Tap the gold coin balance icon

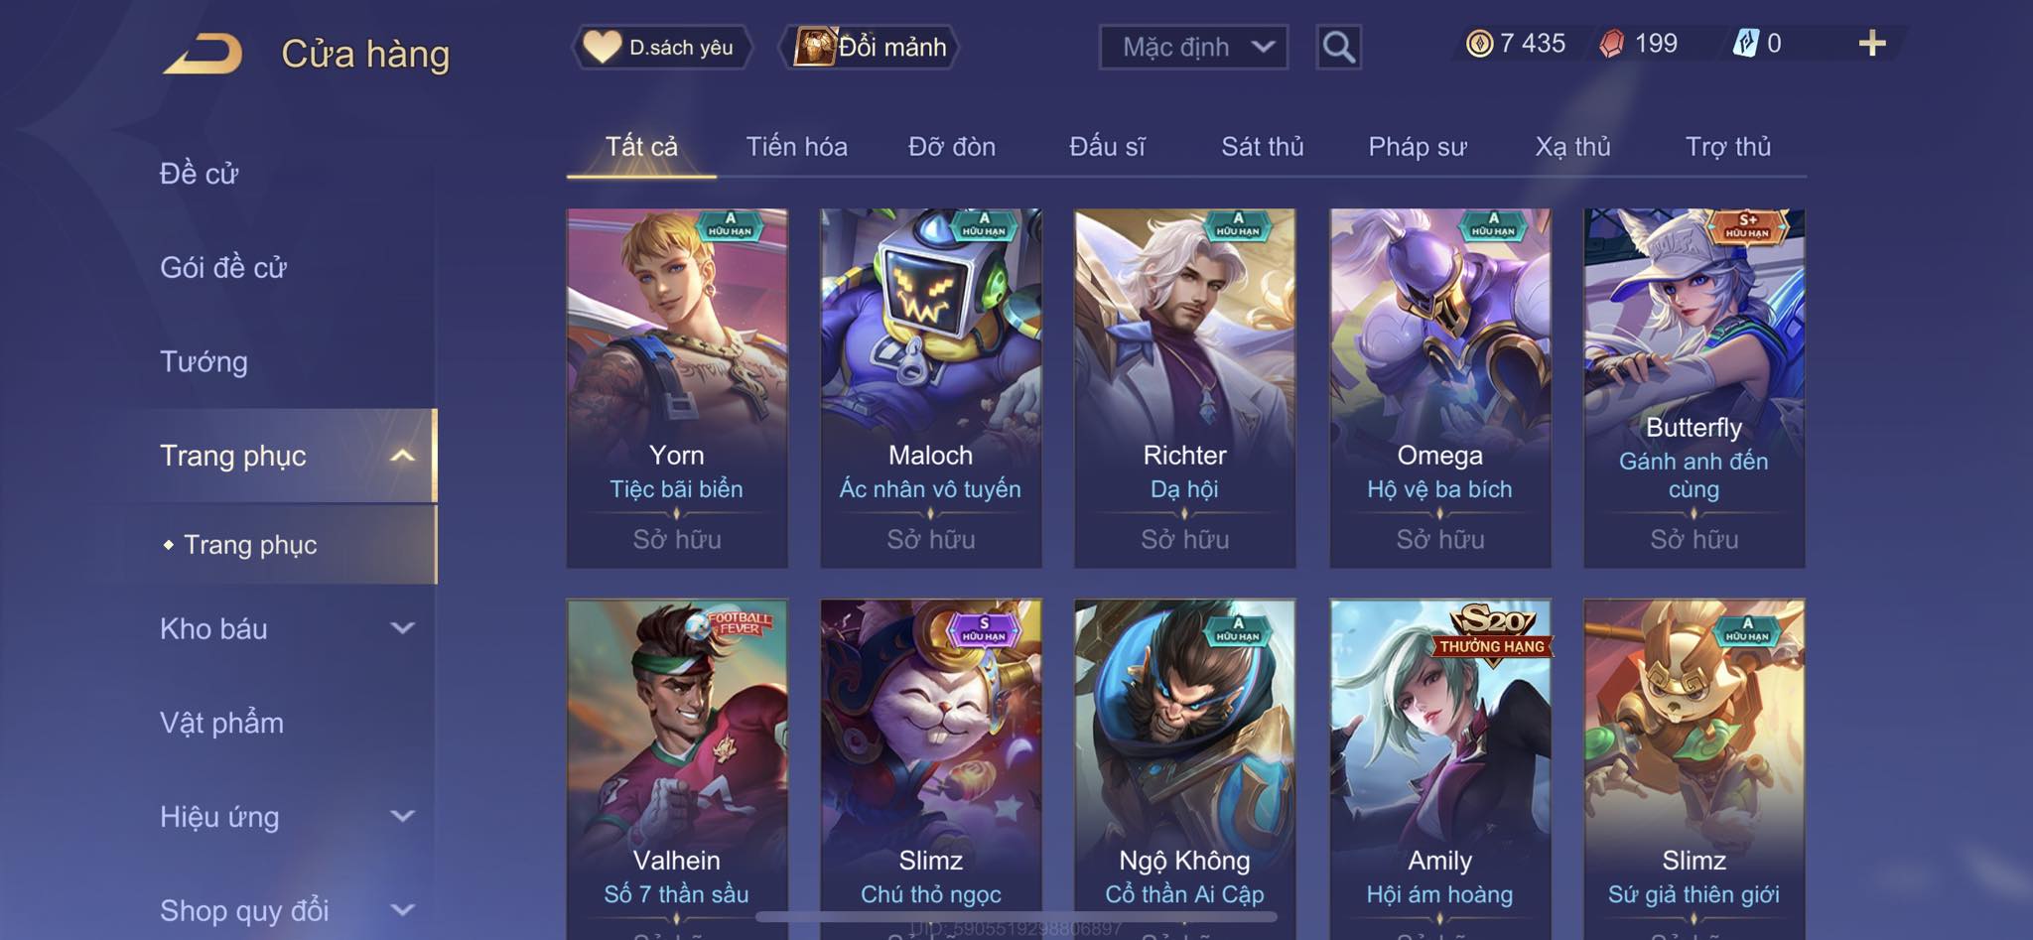[x=1479, y=44]
